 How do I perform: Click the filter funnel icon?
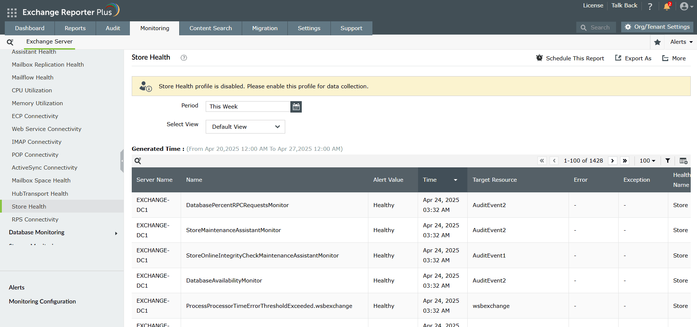(x=668, y=161)
